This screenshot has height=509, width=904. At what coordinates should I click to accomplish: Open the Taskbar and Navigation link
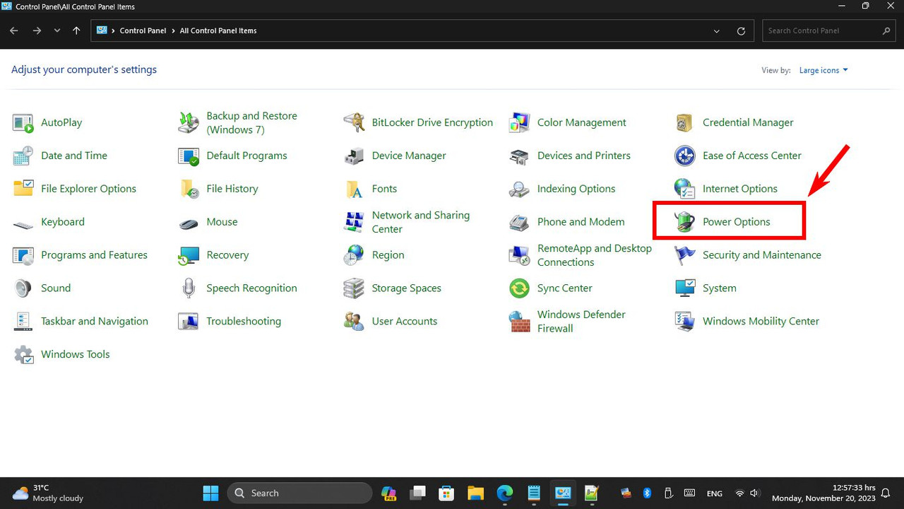[x=95, y=321]
